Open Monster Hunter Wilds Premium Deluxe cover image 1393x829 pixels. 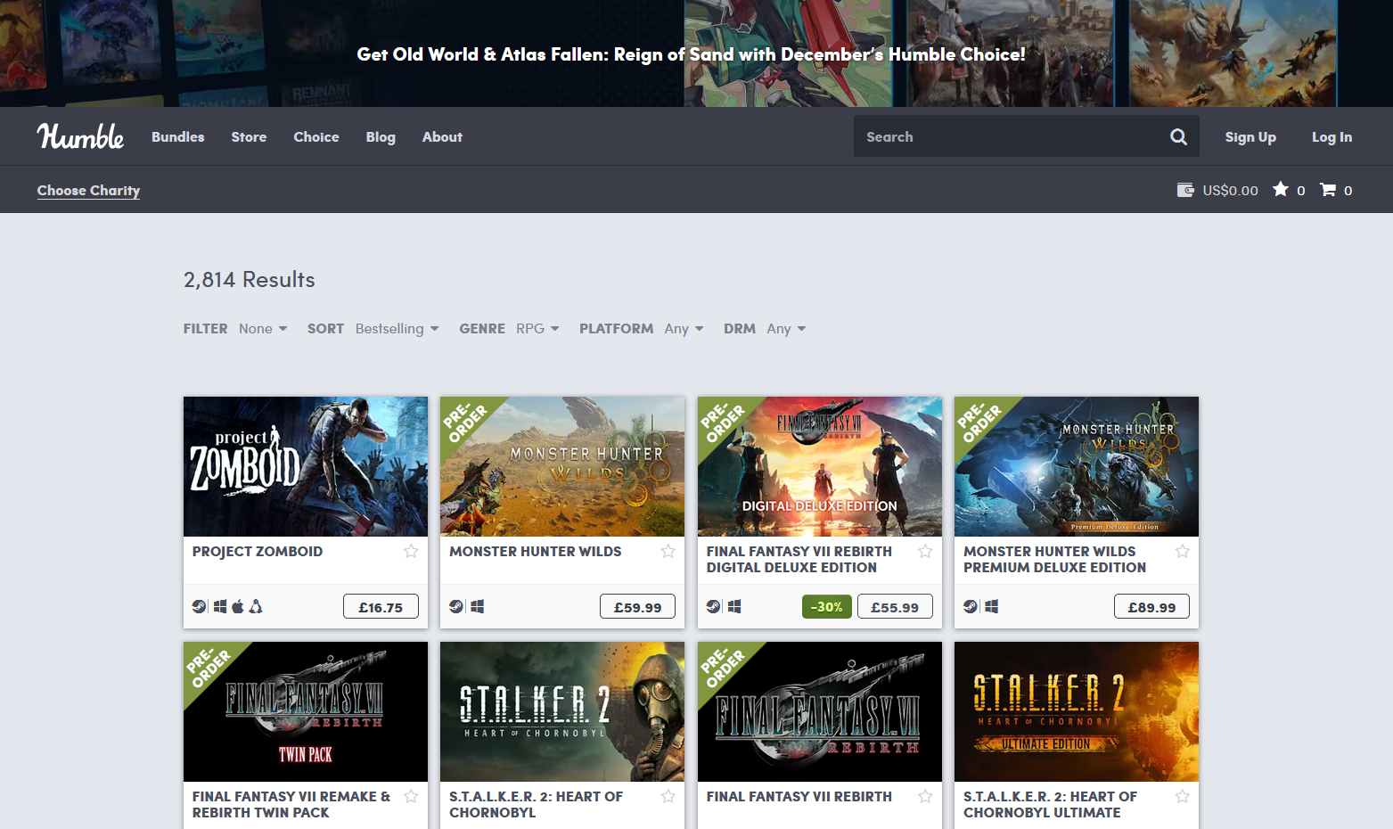coord(1077,466)
